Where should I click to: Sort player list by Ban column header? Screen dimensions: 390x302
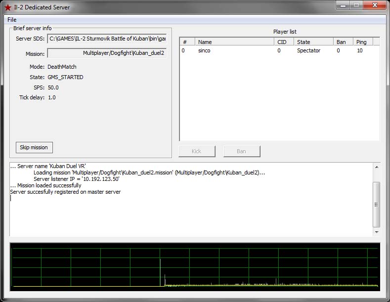(343, 42)
